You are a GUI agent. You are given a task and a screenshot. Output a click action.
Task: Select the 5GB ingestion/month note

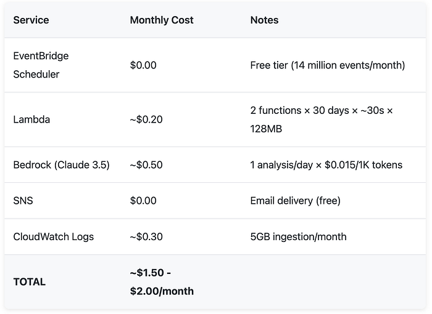pos(298,237)
